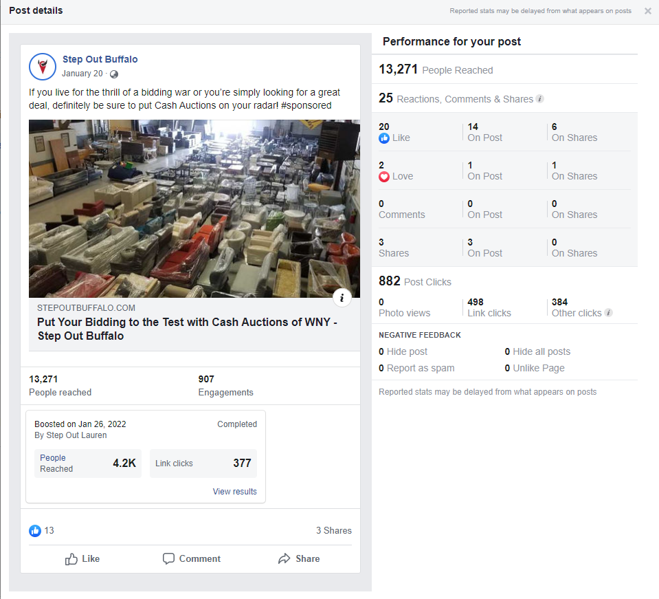The width and height of the screenshot is (659, 599).
Task: Click the Comment button under the post
Action: click(192, 558)
